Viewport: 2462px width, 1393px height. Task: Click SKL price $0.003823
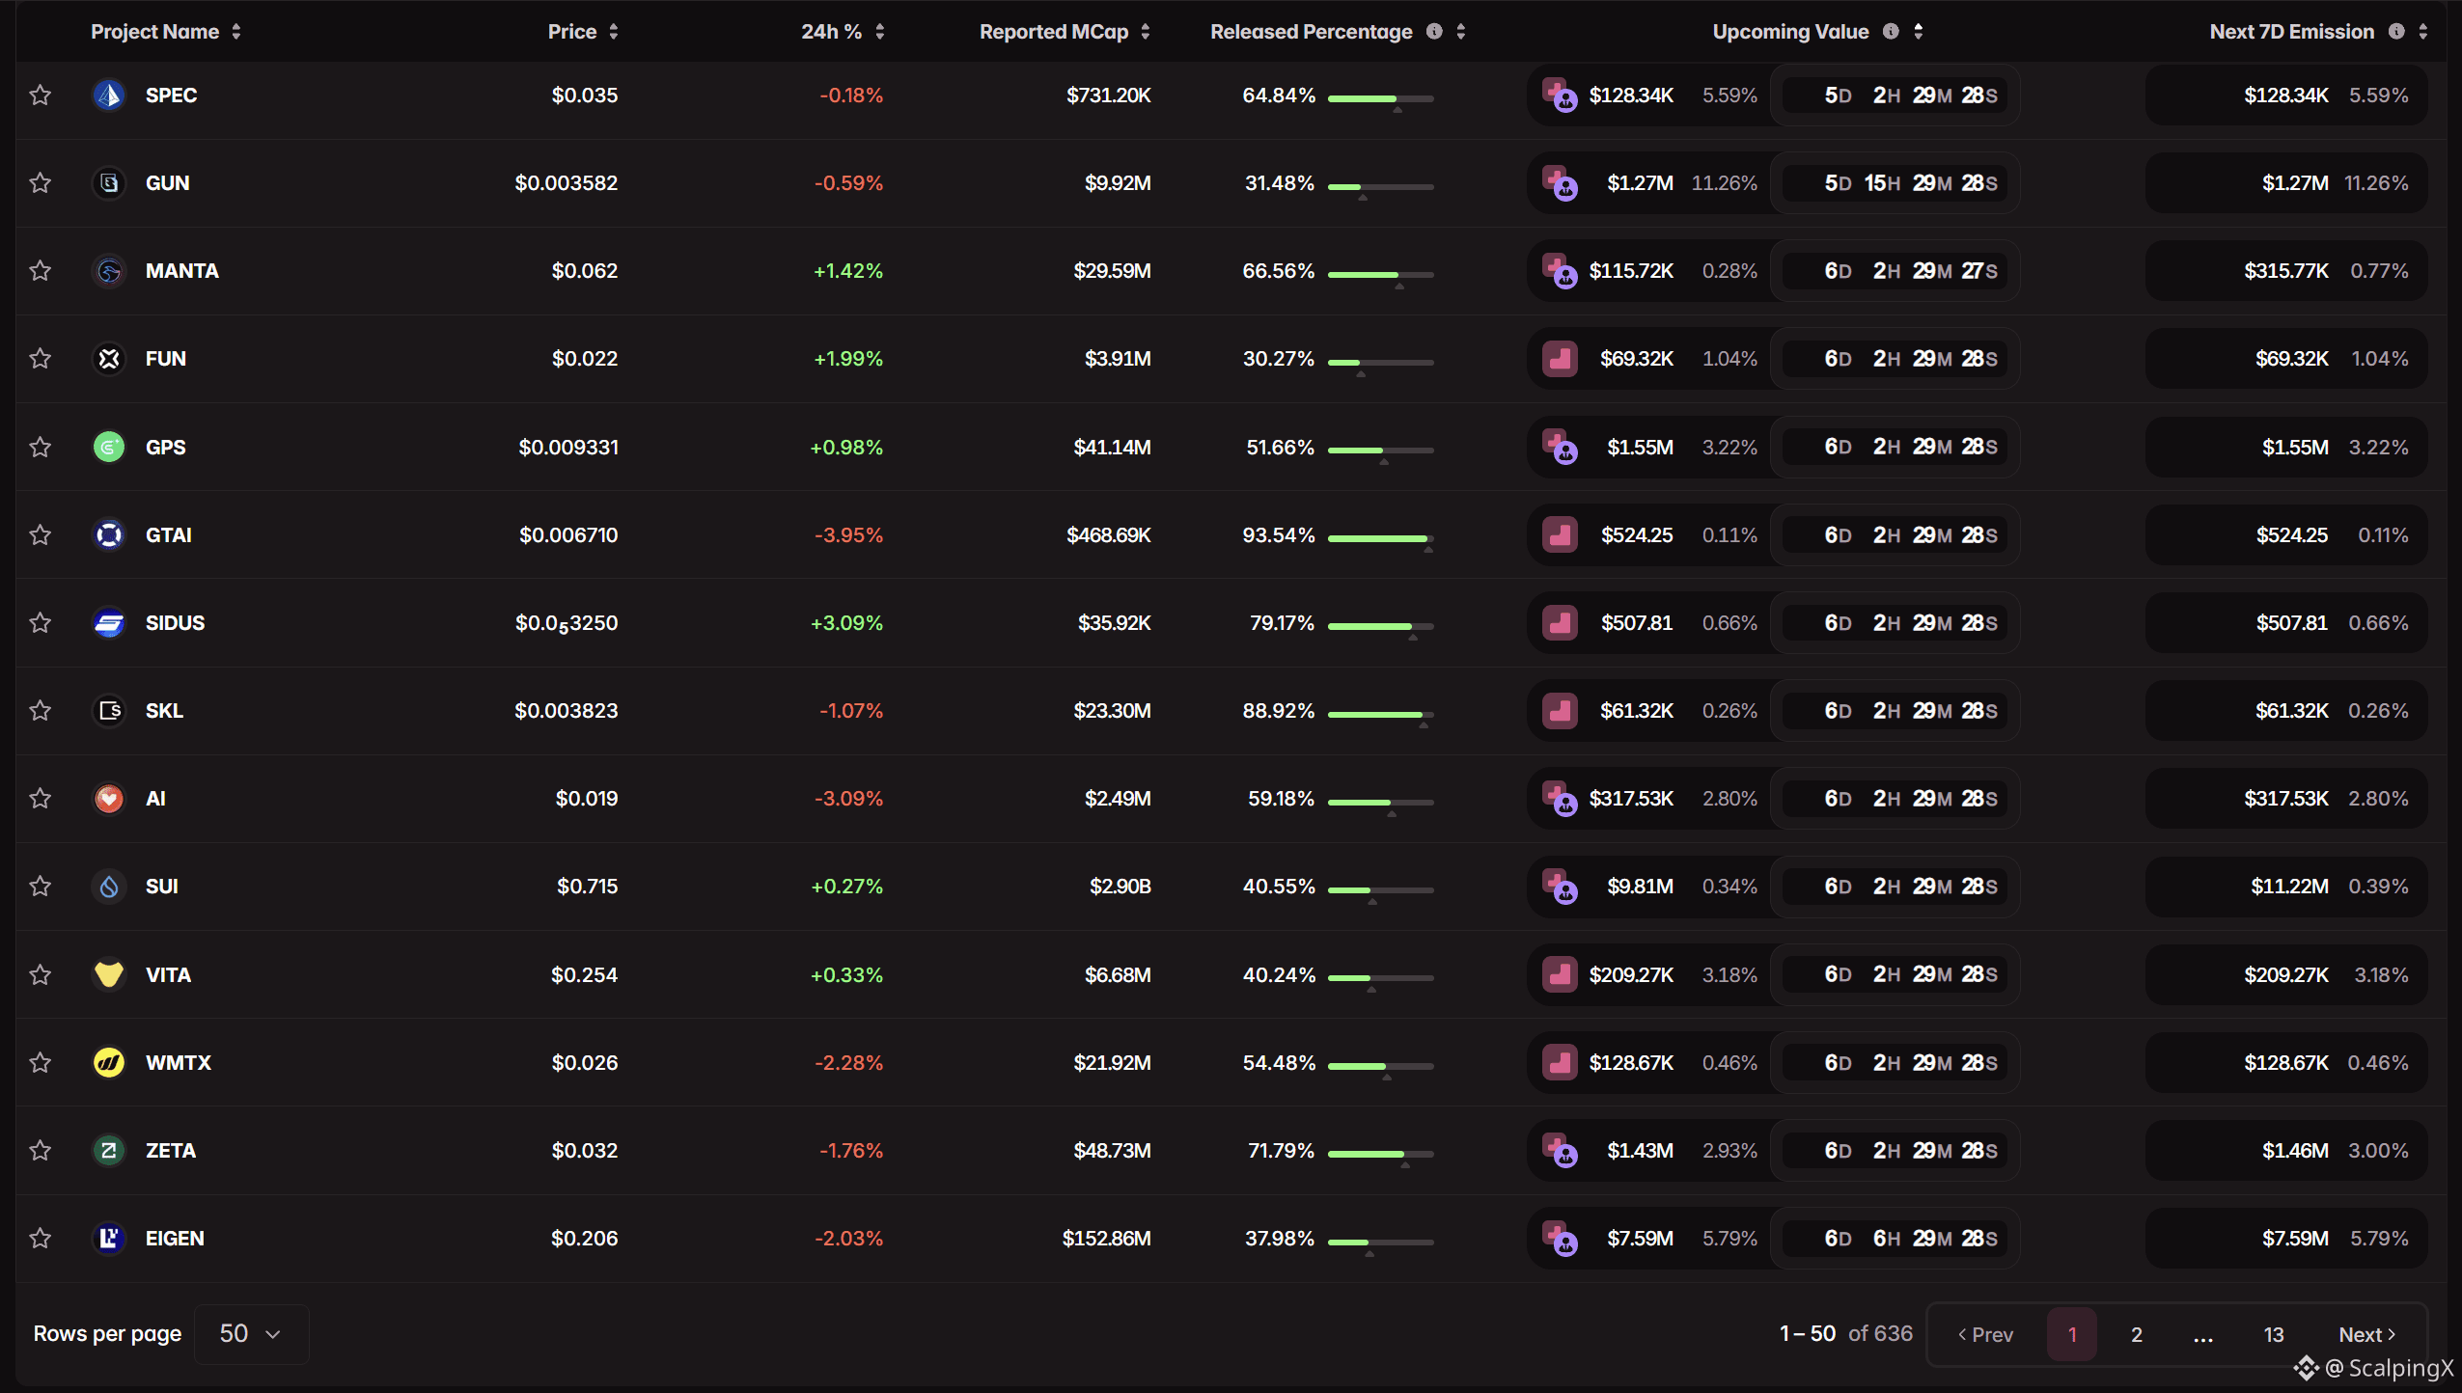tap(567, 711)
